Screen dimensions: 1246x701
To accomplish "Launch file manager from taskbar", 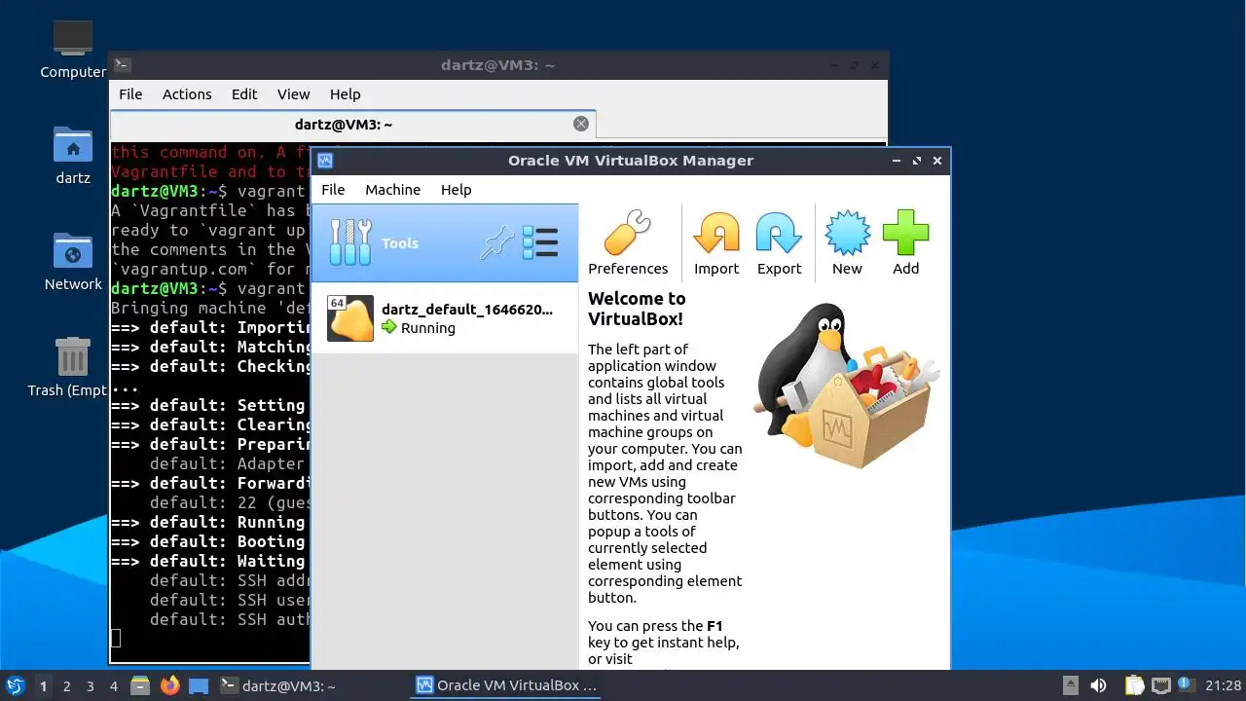I will click(x=140, y=685).
